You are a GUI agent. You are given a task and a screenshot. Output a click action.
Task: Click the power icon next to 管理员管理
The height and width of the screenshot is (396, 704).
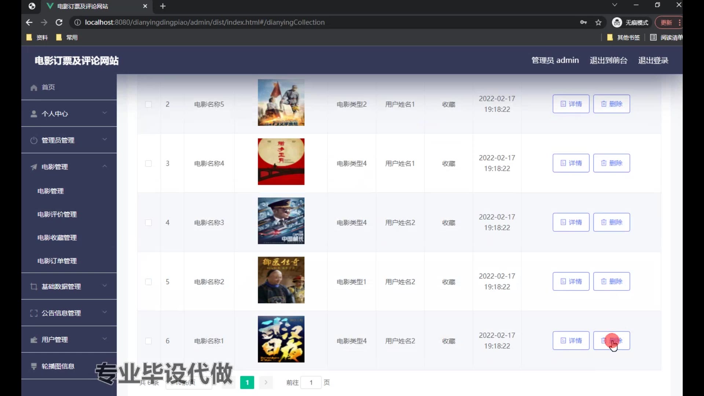tap(34, 140)
